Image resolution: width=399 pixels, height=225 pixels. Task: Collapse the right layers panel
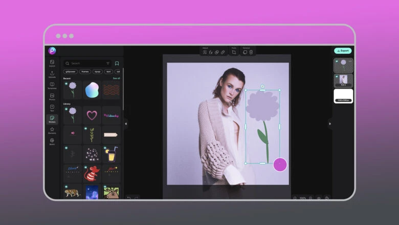329,124
